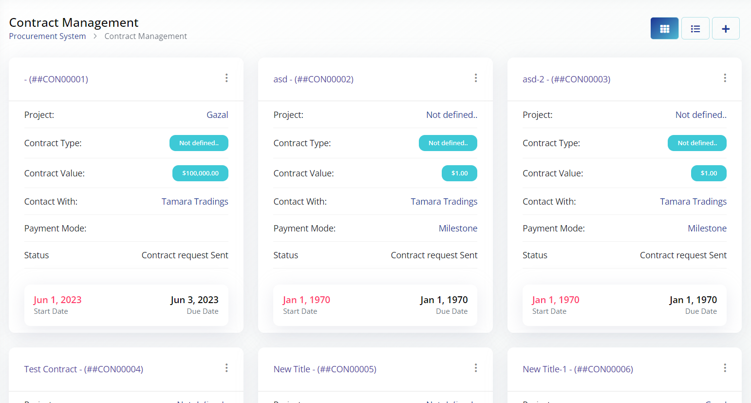The width and height of the screenshot is (751, 403).
Task: Open contract titled (##CON00001)
Action: point(56,79)
